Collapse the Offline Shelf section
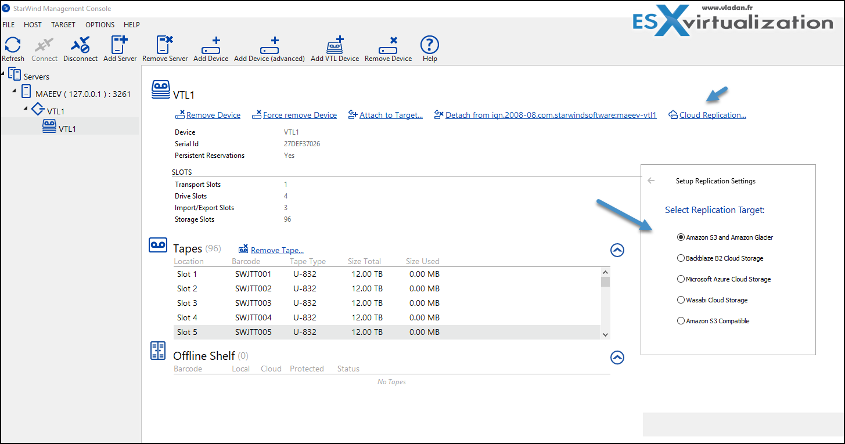The image size is (845, 444). point(617,358)
